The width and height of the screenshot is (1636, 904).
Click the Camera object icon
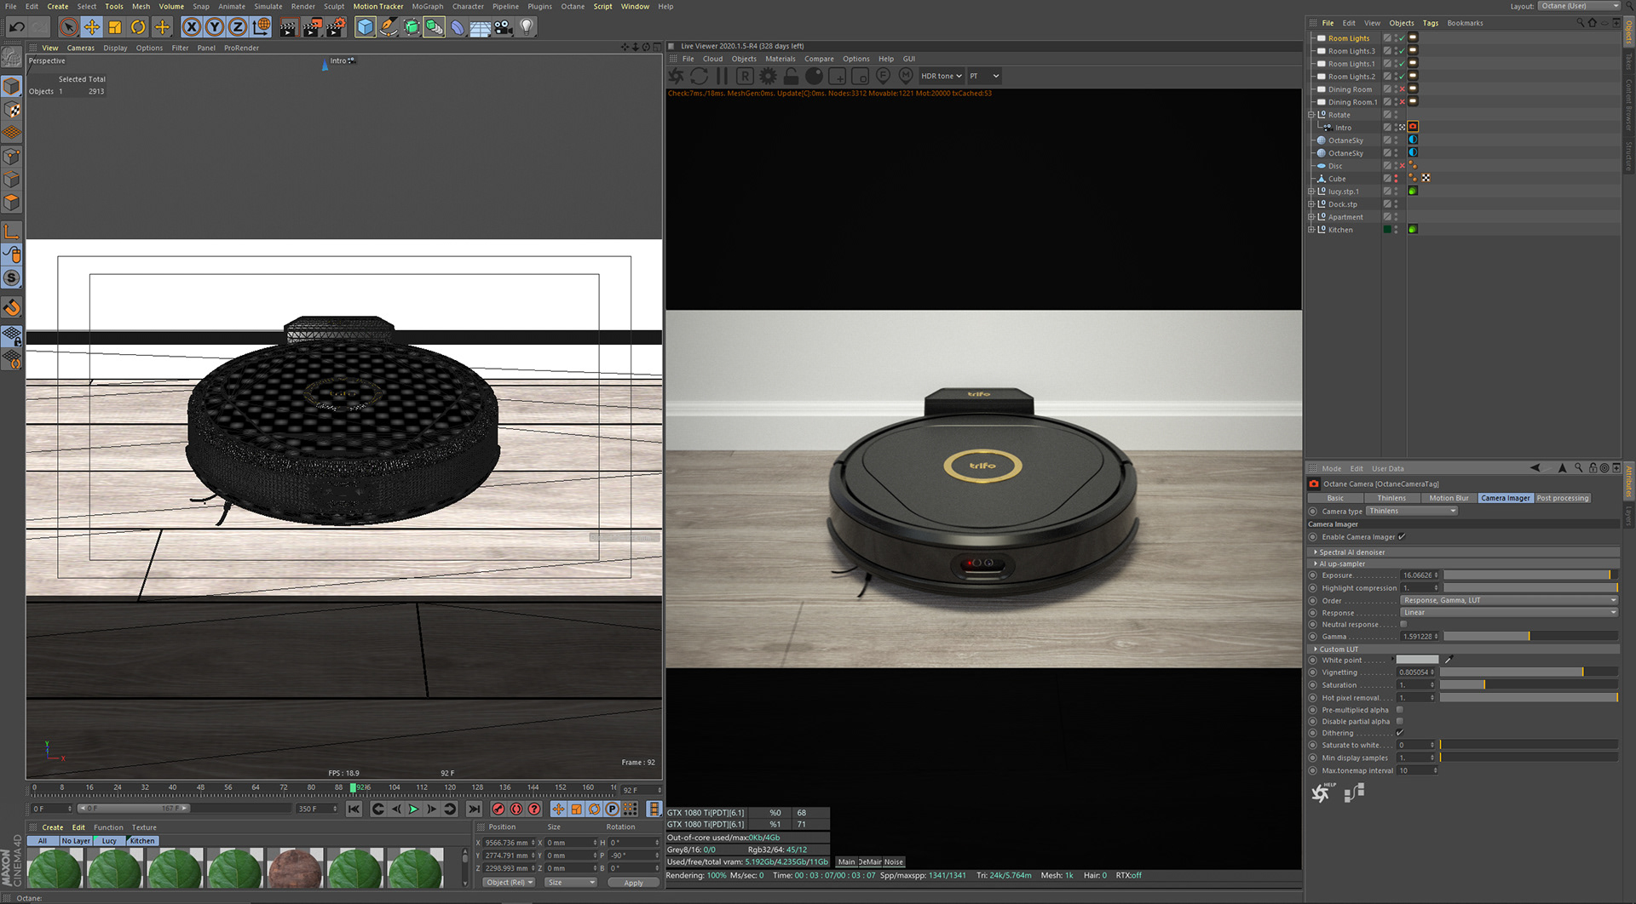pyautogui.click(x=504, y=27)
